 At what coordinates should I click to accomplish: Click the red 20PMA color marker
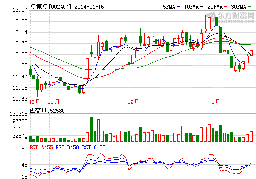click(225, 7)
